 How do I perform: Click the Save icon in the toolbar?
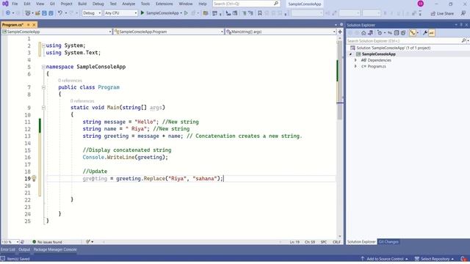(x=44, y=13)
